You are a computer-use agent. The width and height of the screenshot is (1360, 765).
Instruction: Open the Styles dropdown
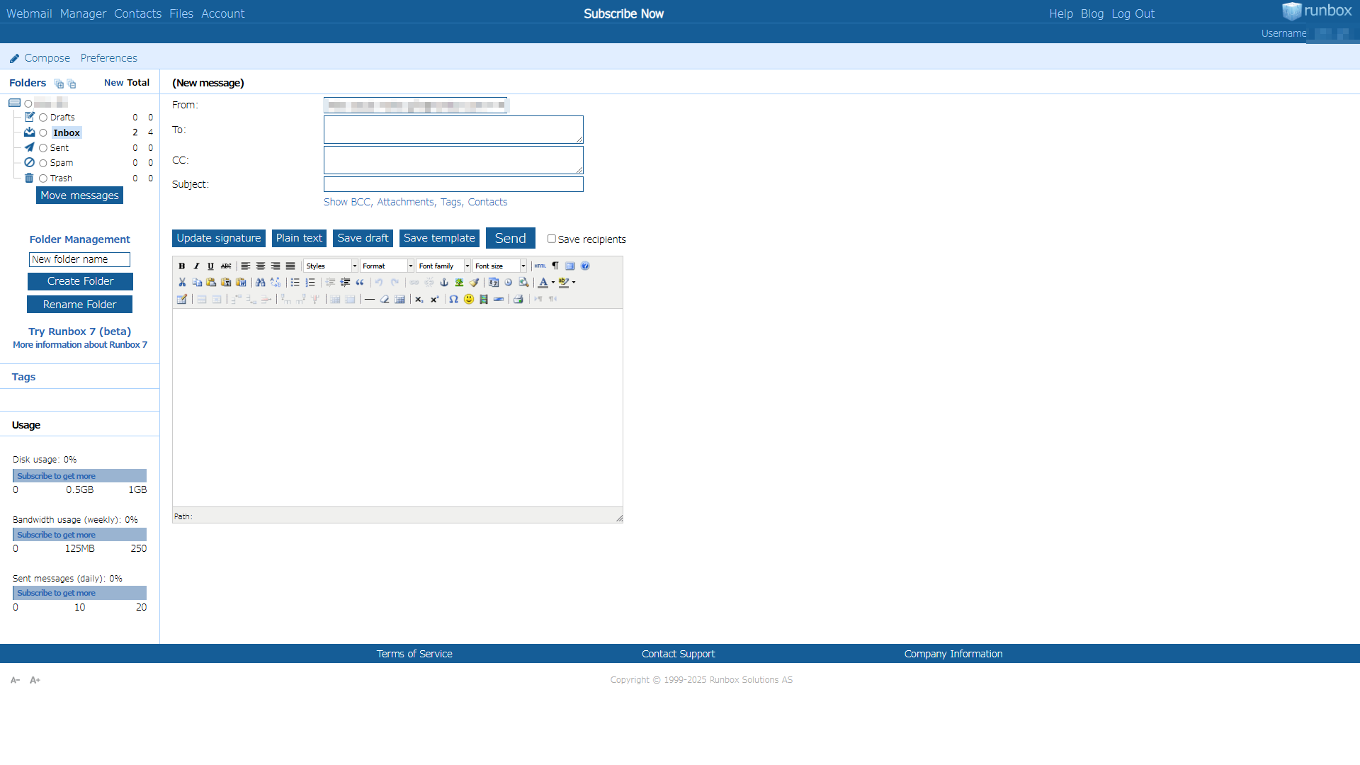tap(331, 266)
